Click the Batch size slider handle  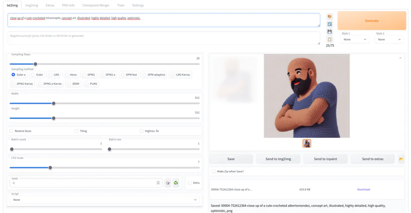pyautogui.click(x=110, y=149)
